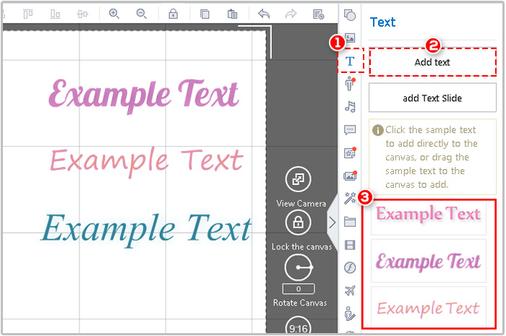Open the video film strip icon
The image size is (506, 336).
(x=350, y=245)
